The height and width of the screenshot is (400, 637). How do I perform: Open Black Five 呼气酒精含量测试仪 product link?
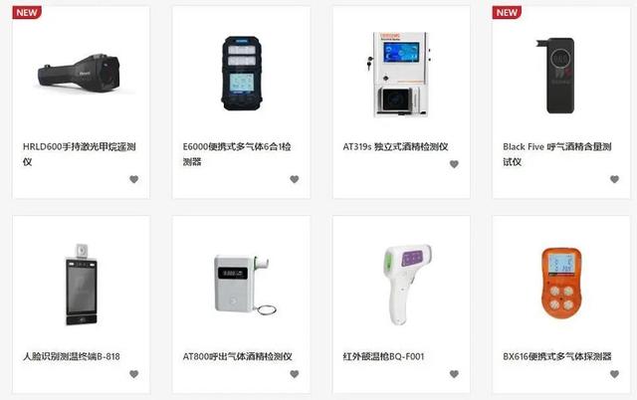557,154
